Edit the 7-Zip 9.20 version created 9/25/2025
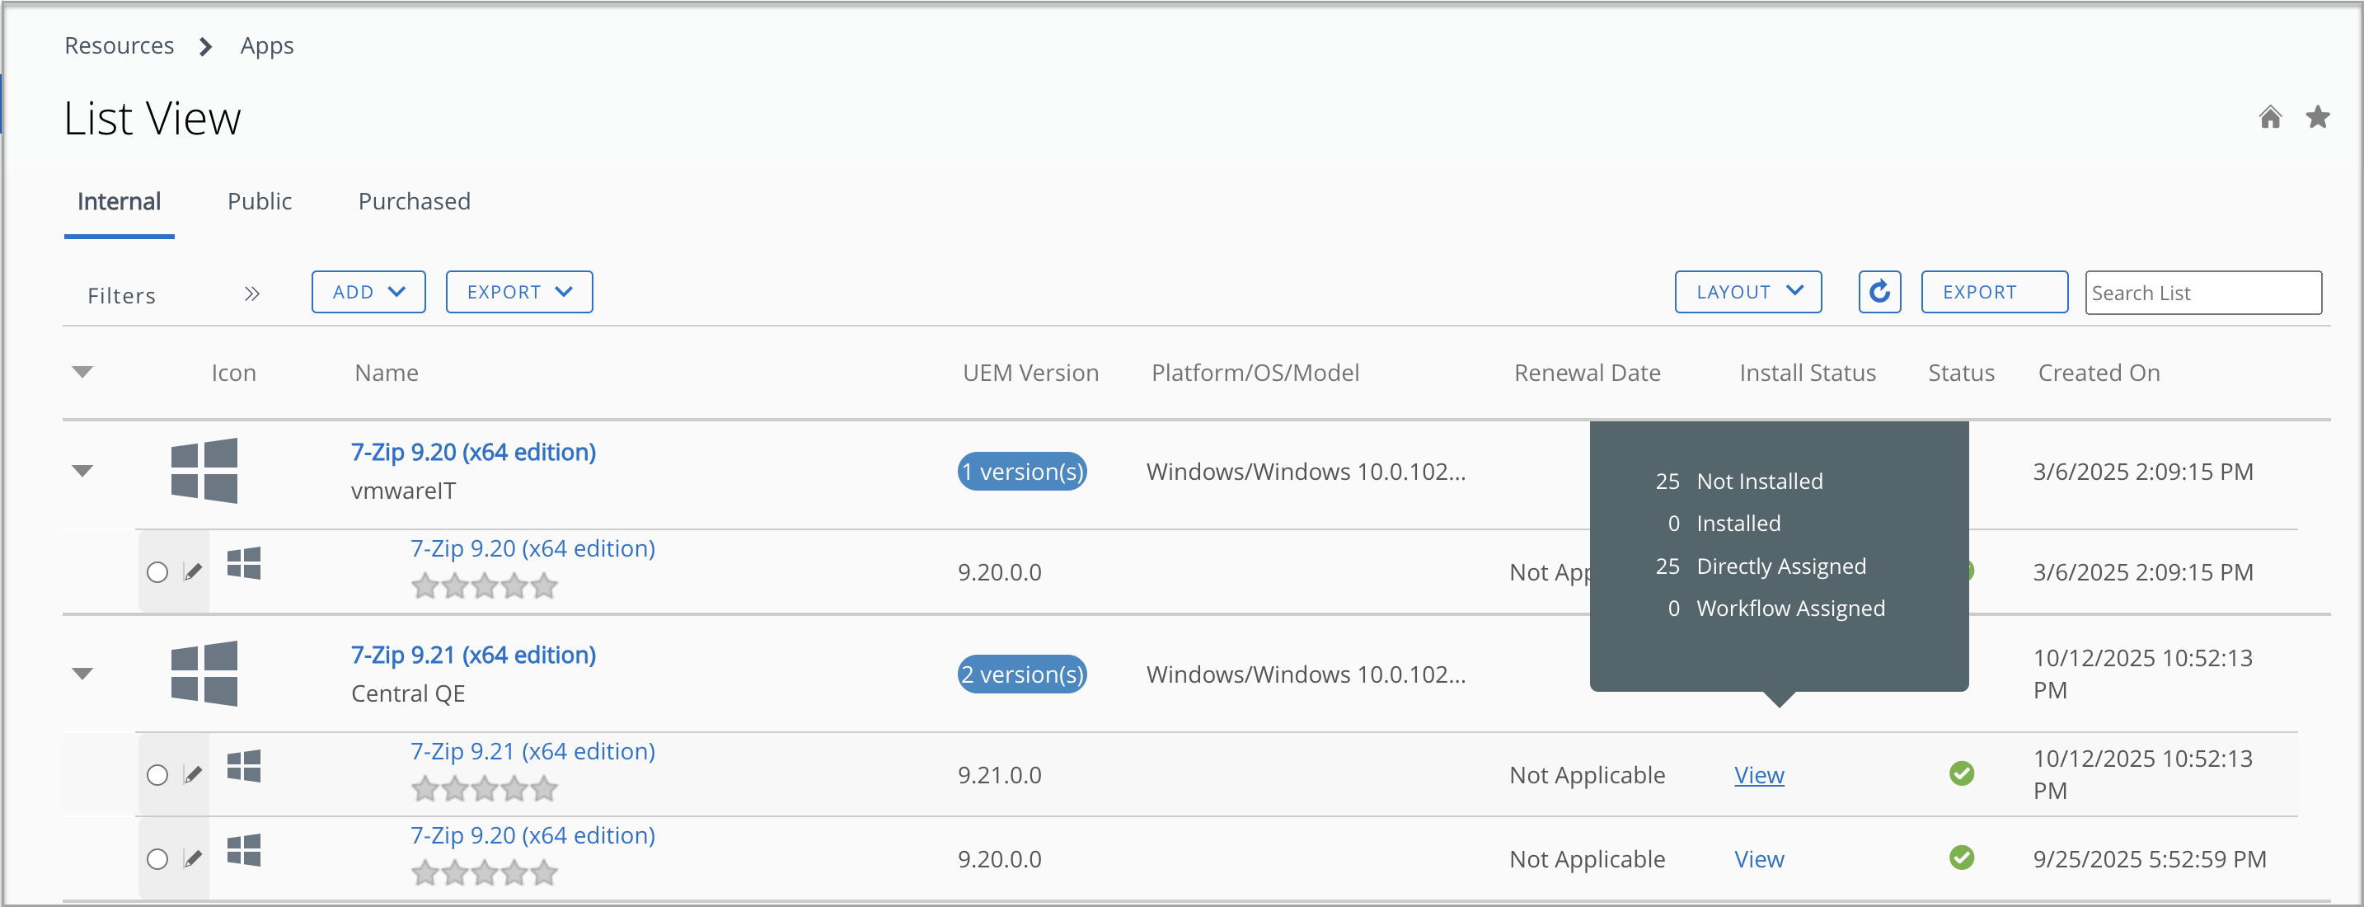The height and width of the screenshot is (907, 2364). 193,859
